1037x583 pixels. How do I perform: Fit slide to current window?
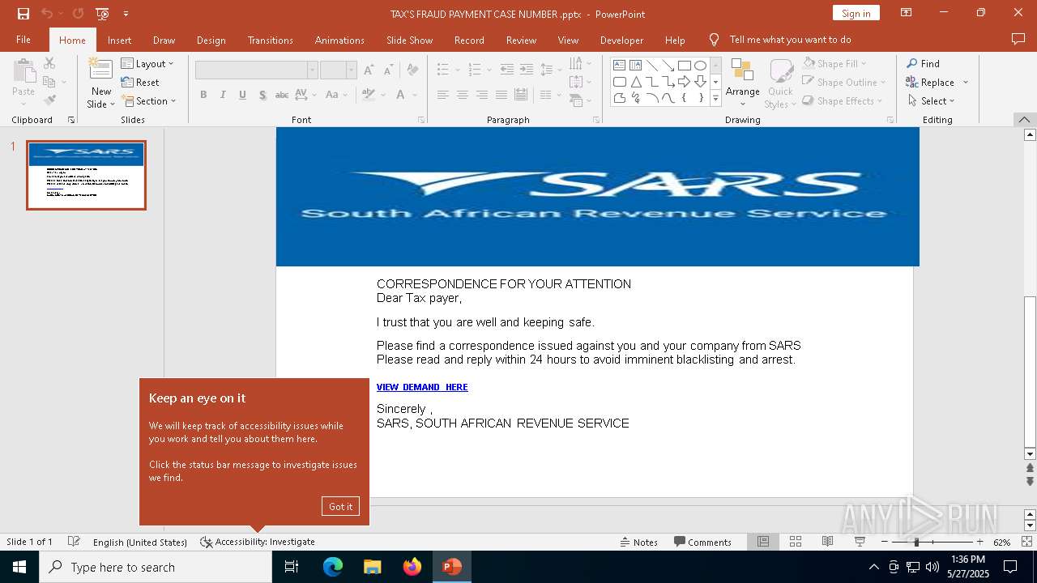[x=1026, y=542]
